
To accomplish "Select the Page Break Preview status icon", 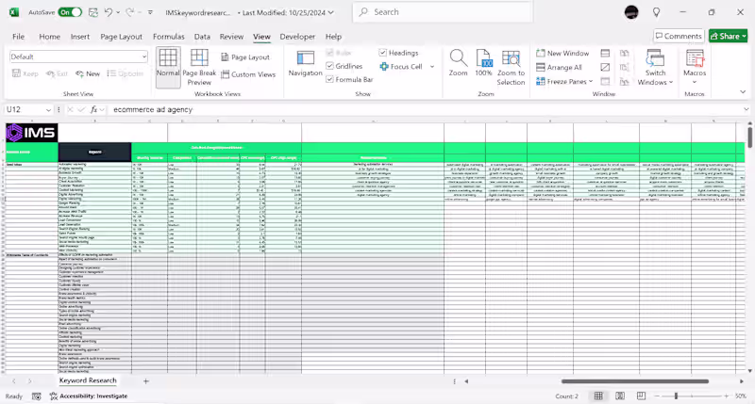I will click(x=641, y=396).
